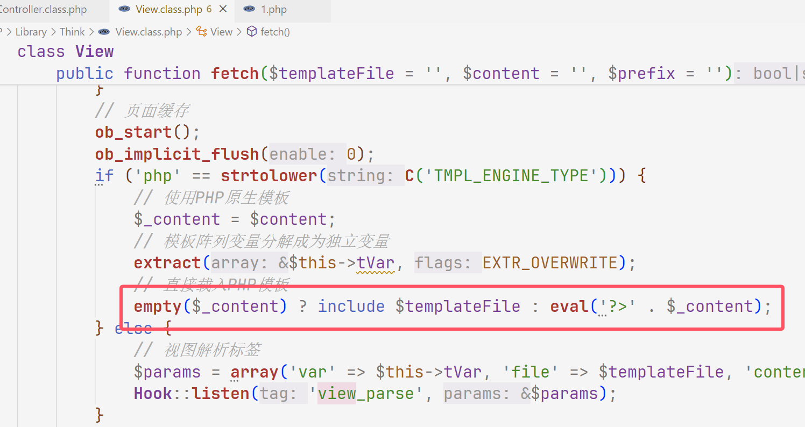Click the problems count badge on View.class.php tab
Viewport: 805px width, 427px height.
click(x=209, y=10)
